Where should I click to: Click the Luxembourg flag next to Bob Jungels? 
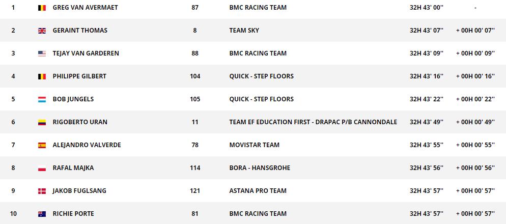pos(42,99)
